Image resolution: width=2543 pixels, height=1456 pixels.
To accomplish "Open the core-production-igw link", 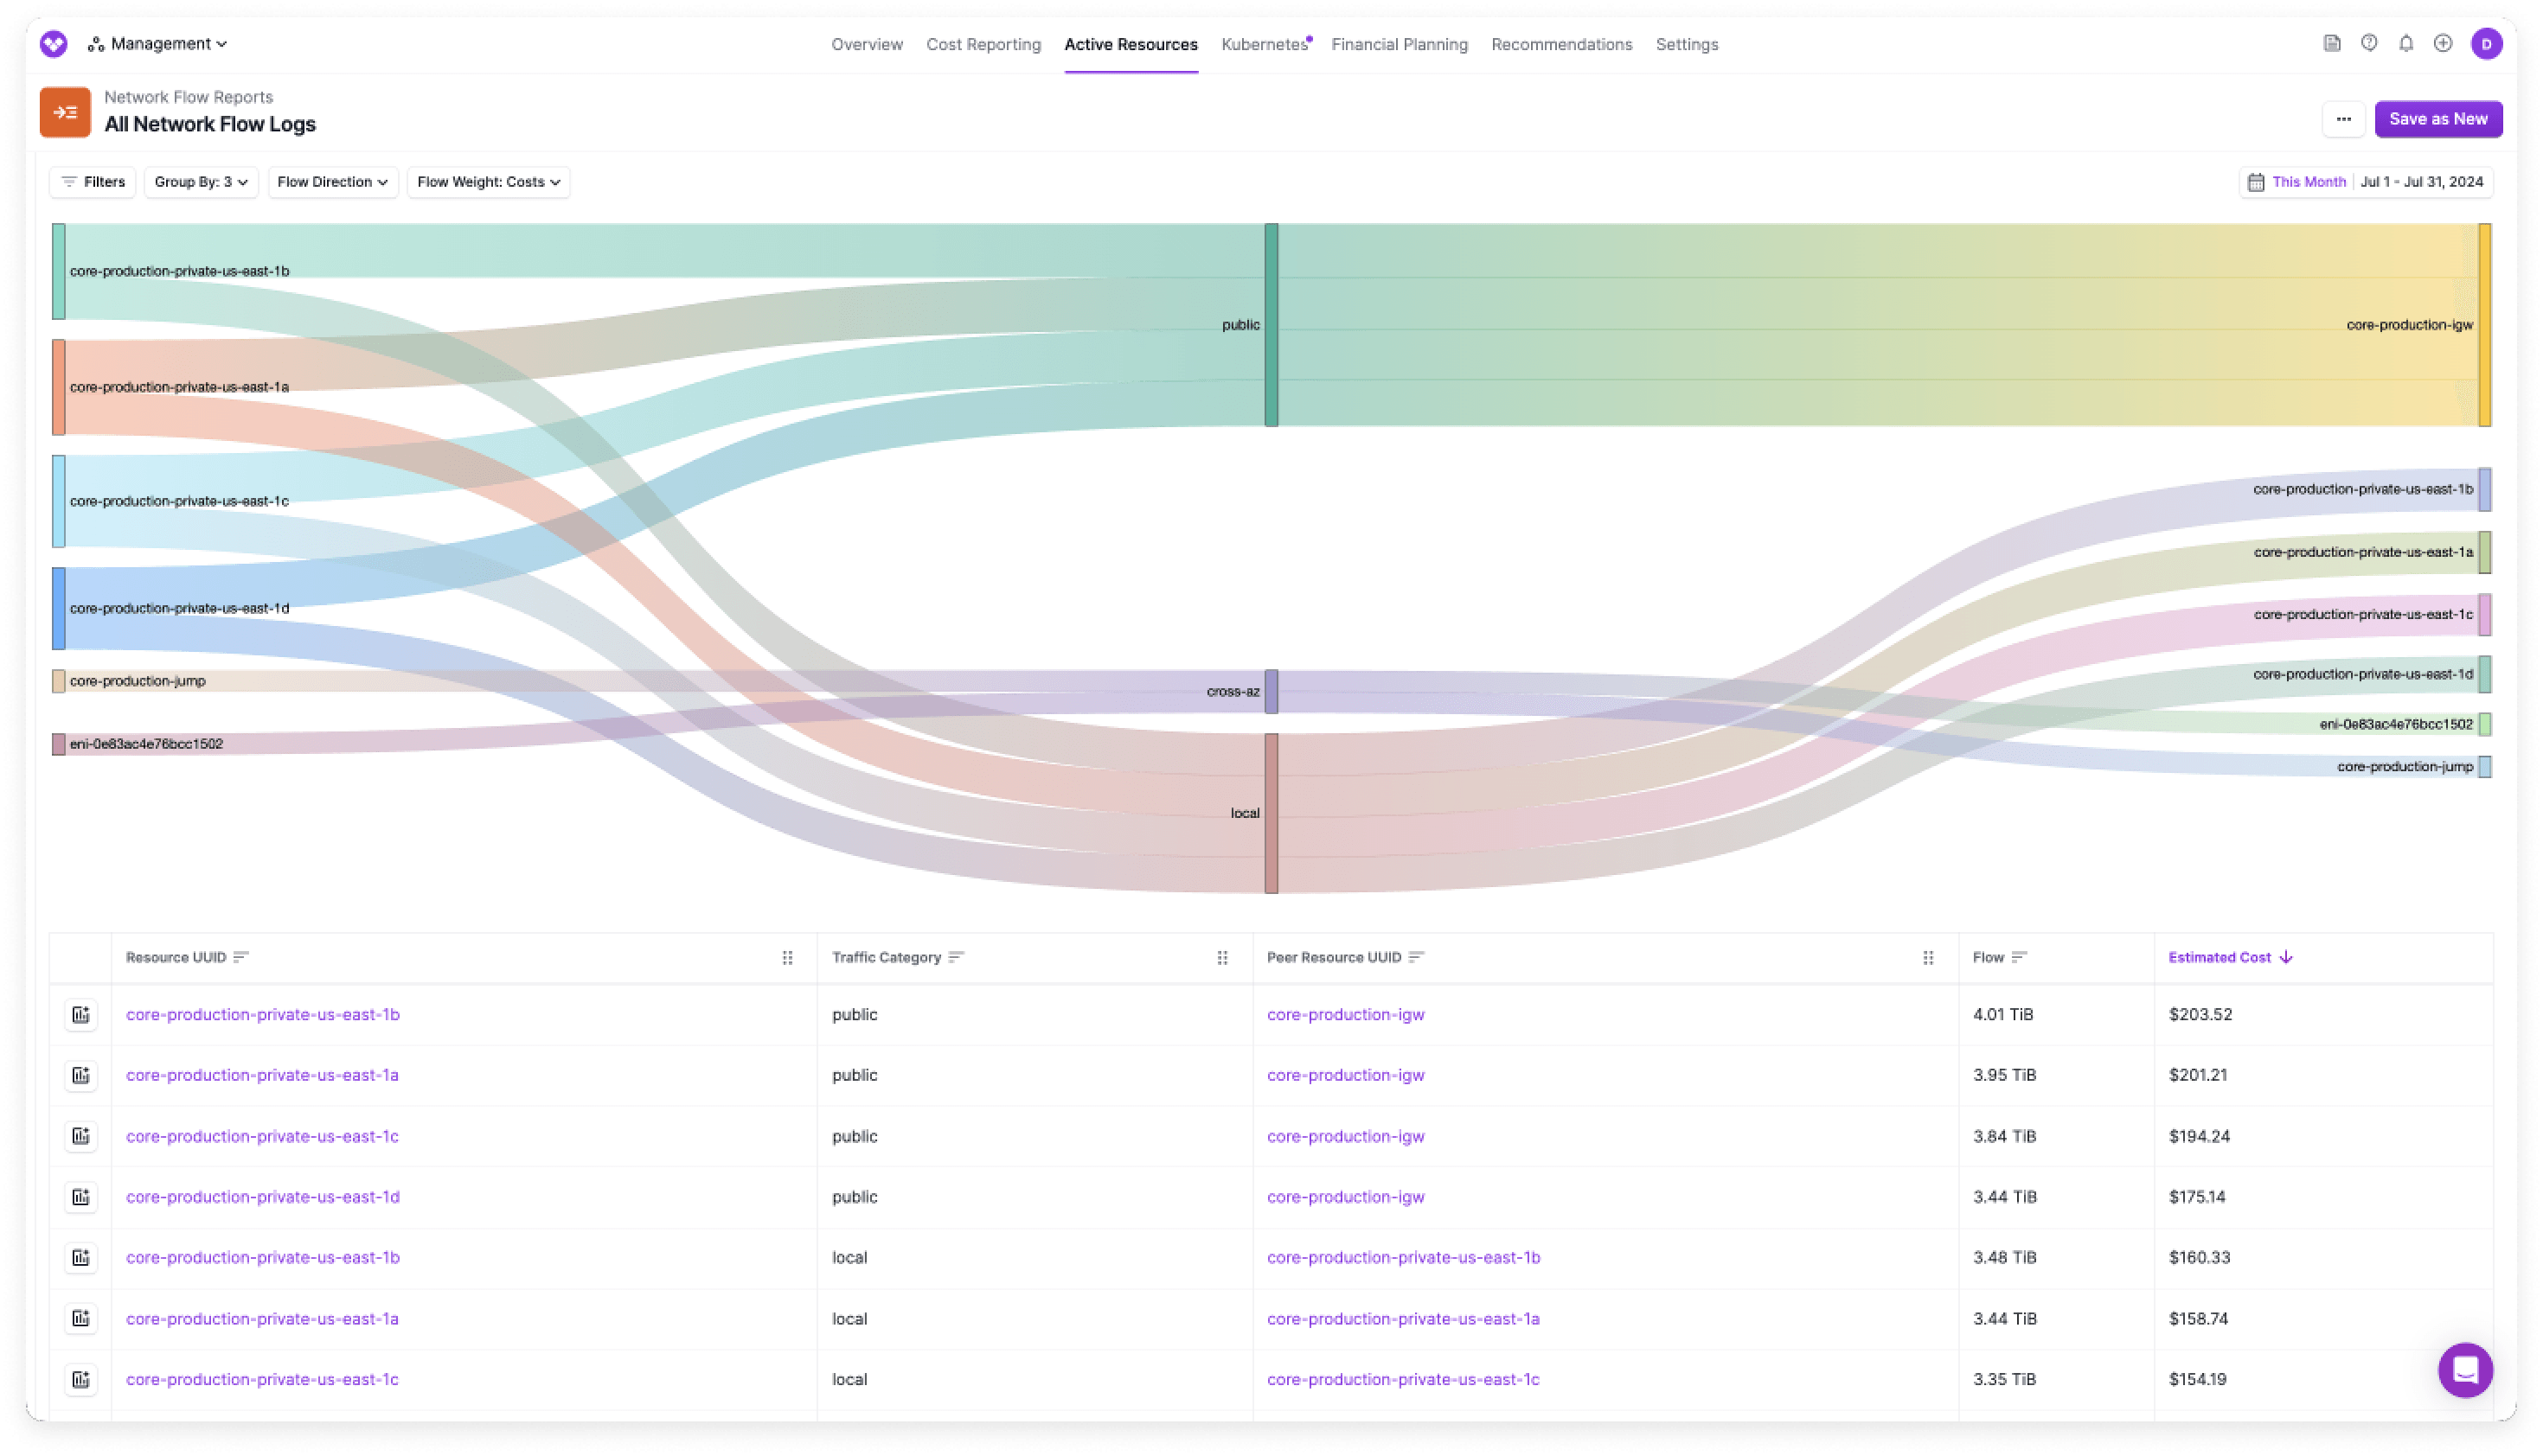I will (1344, 1014).
